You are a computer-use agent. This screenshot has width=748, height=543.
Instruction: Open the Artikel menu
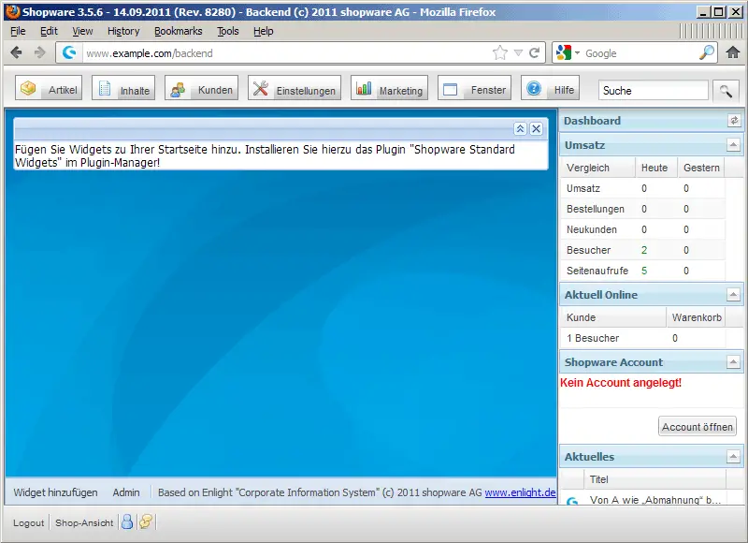point(49,88)
